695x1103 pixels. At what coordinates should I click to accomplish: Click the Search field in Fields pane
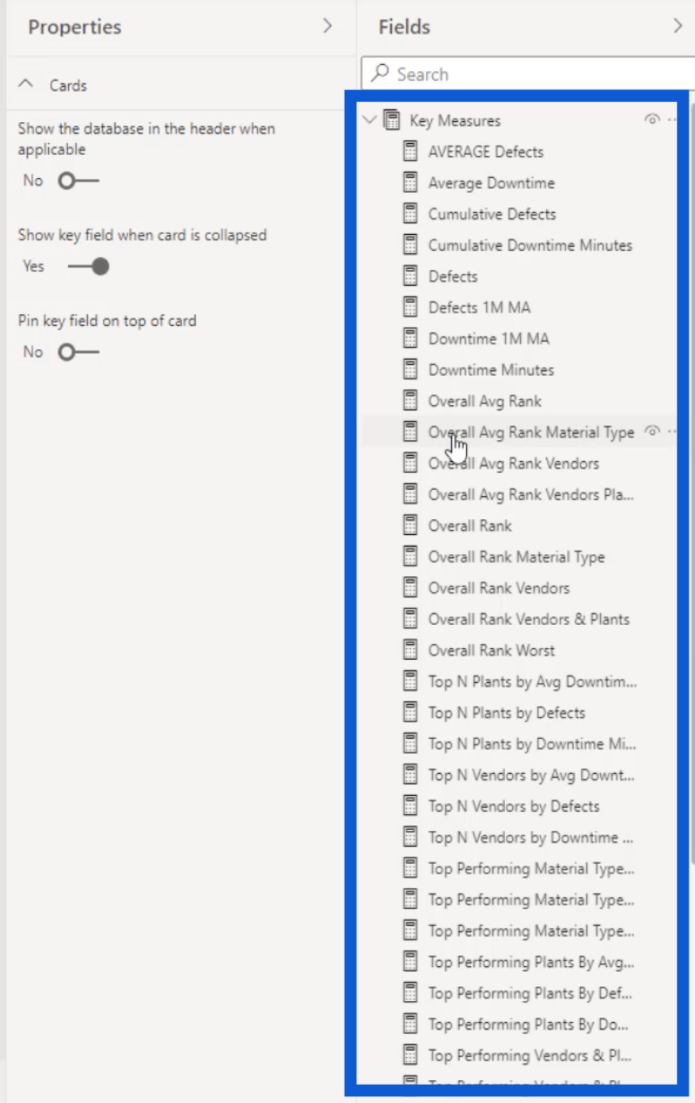(x=529, y=74)
